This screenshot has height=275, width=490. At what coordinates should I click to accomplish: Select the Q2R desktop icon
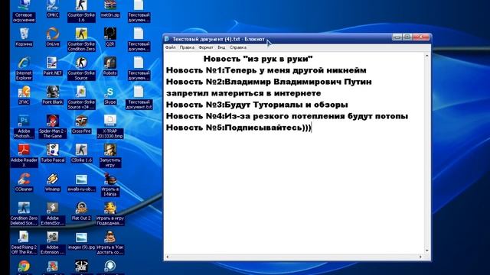(110, 37)
